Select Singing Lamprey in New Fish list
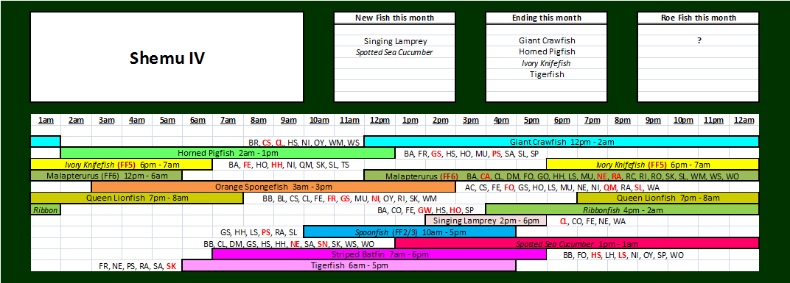This screenshot has height=283, width=790. click(394, 40)
